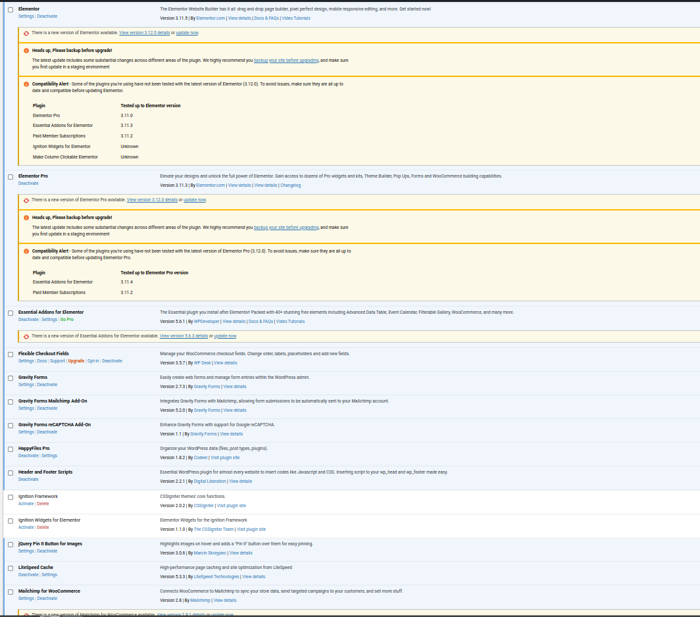
Task: Click the warning icon in Elementor Pro's backup notice
Action: click(x=26, y=218)
